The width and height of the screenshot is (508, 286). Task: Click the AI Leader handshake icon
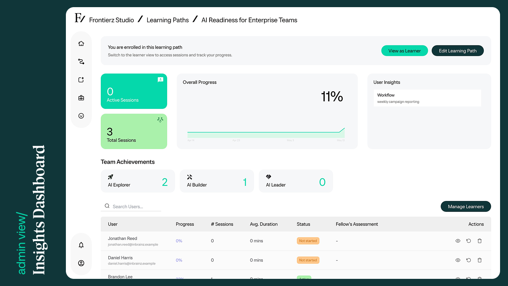pos(269,177)
